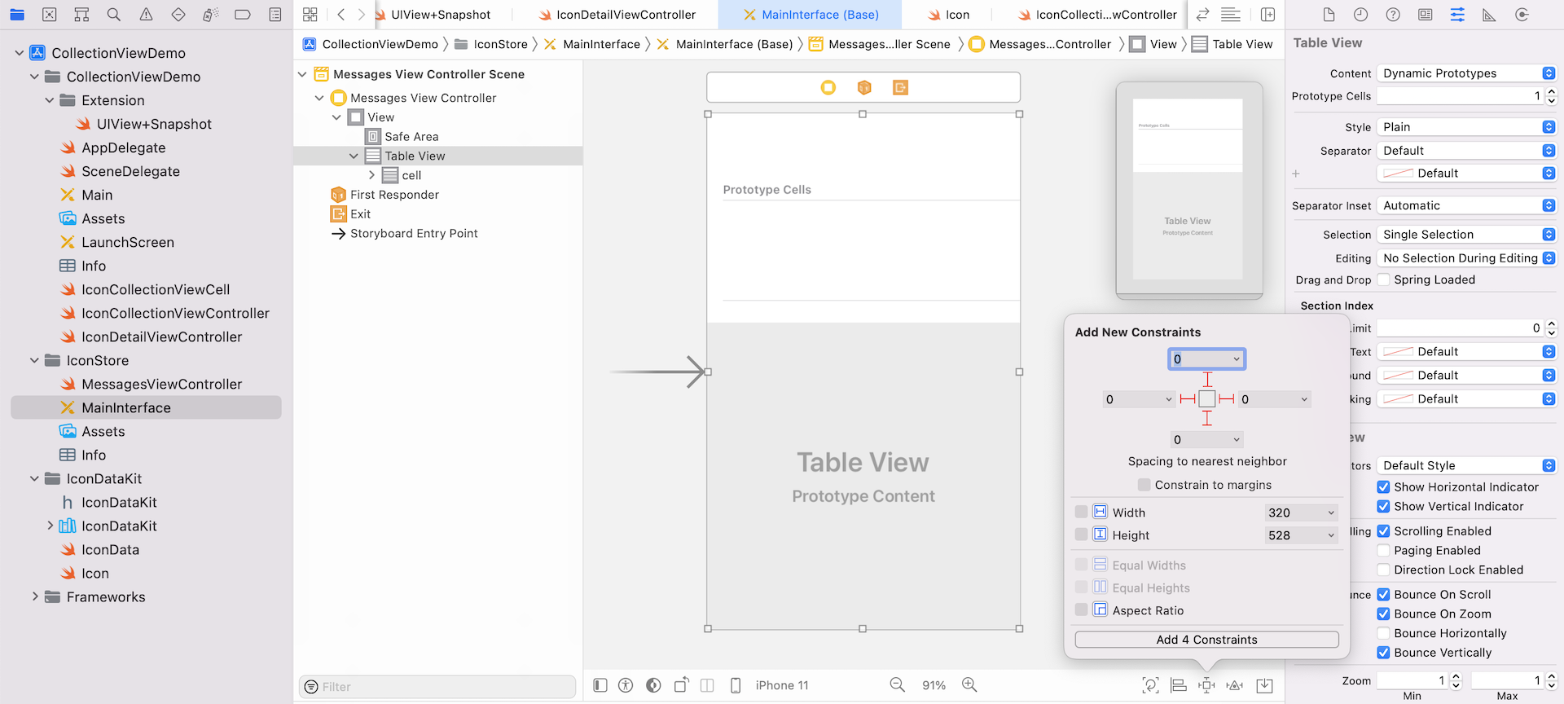Click Resolve Auto Layout Issues icon
Screen dimensions: 1564x704
point(1235,685)
